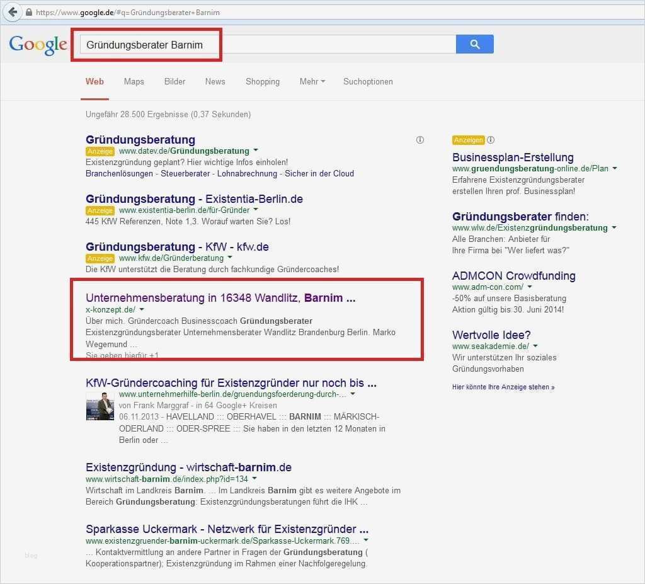Open Unternehmensberatung in 16348 Wandlitz result

pos(220,297)
